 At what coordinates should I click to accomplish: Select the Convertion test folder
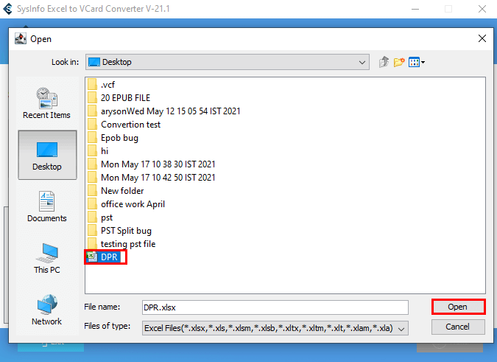tap(124, 125)
